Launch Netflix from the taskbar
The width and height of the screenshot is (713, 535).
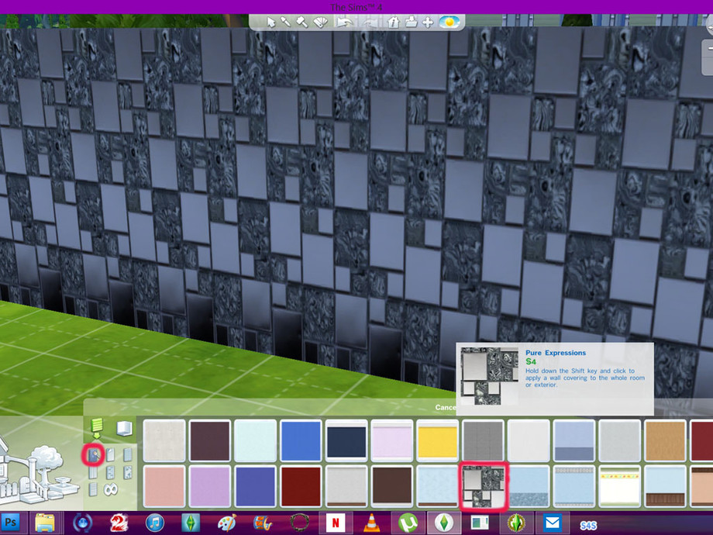tap(336, 524)
